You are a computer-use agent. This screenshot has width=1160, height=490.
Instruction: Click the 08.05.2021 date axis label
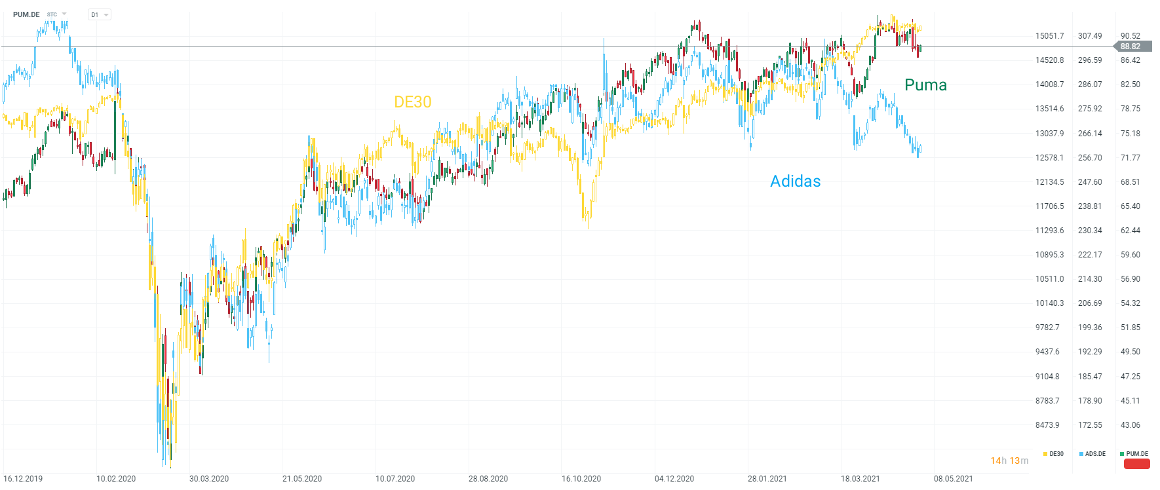coord(954,479)
